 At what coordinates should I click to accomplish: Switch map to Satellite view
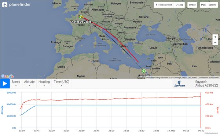(212, 5)
